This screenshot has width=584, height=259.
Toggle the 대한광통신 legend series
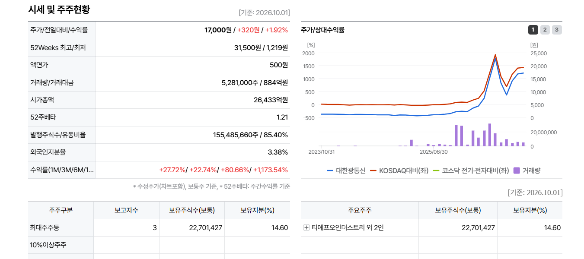pos(346,171)
